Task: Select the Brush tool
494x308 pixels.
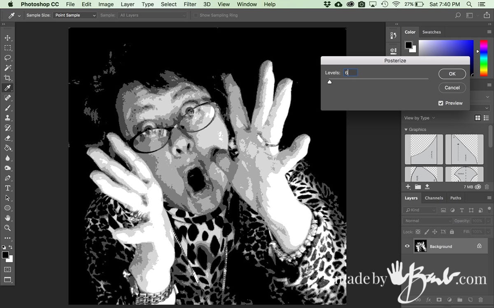Action: tap(7, 108)
